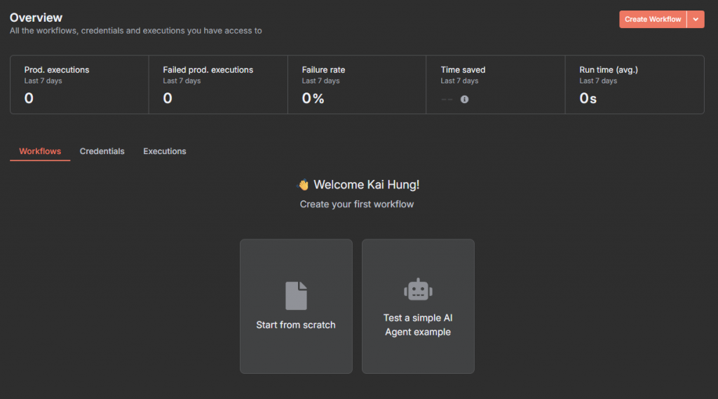Click the Welcome Kai Hung! greeting
The height and width of the screenshot is (399, 718).
[366, 185]
